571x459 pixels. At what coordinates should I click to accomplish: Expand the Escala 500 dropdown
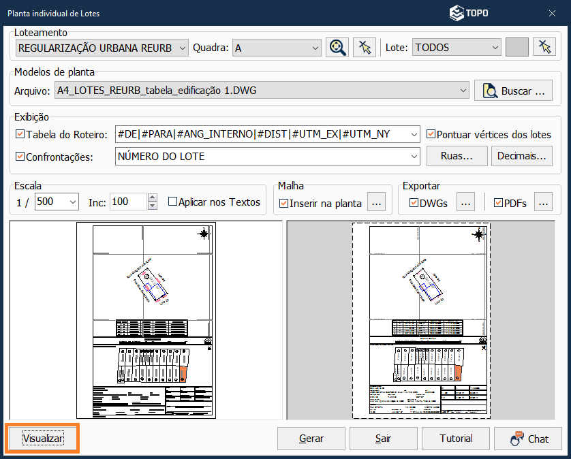click(x=72, y=202)
